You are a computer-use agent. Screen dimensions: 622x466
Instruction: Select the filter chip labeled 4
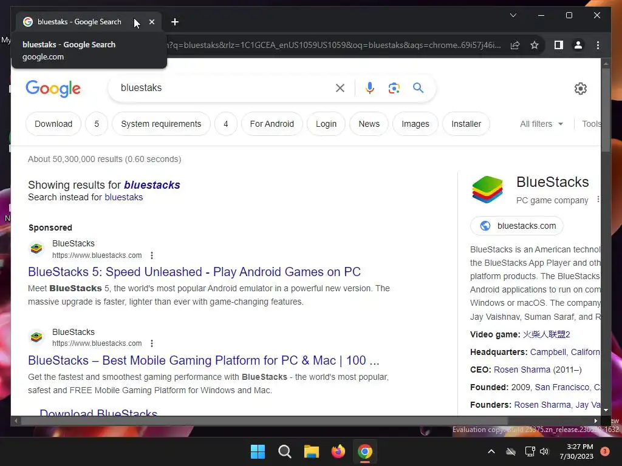[226, 124]
